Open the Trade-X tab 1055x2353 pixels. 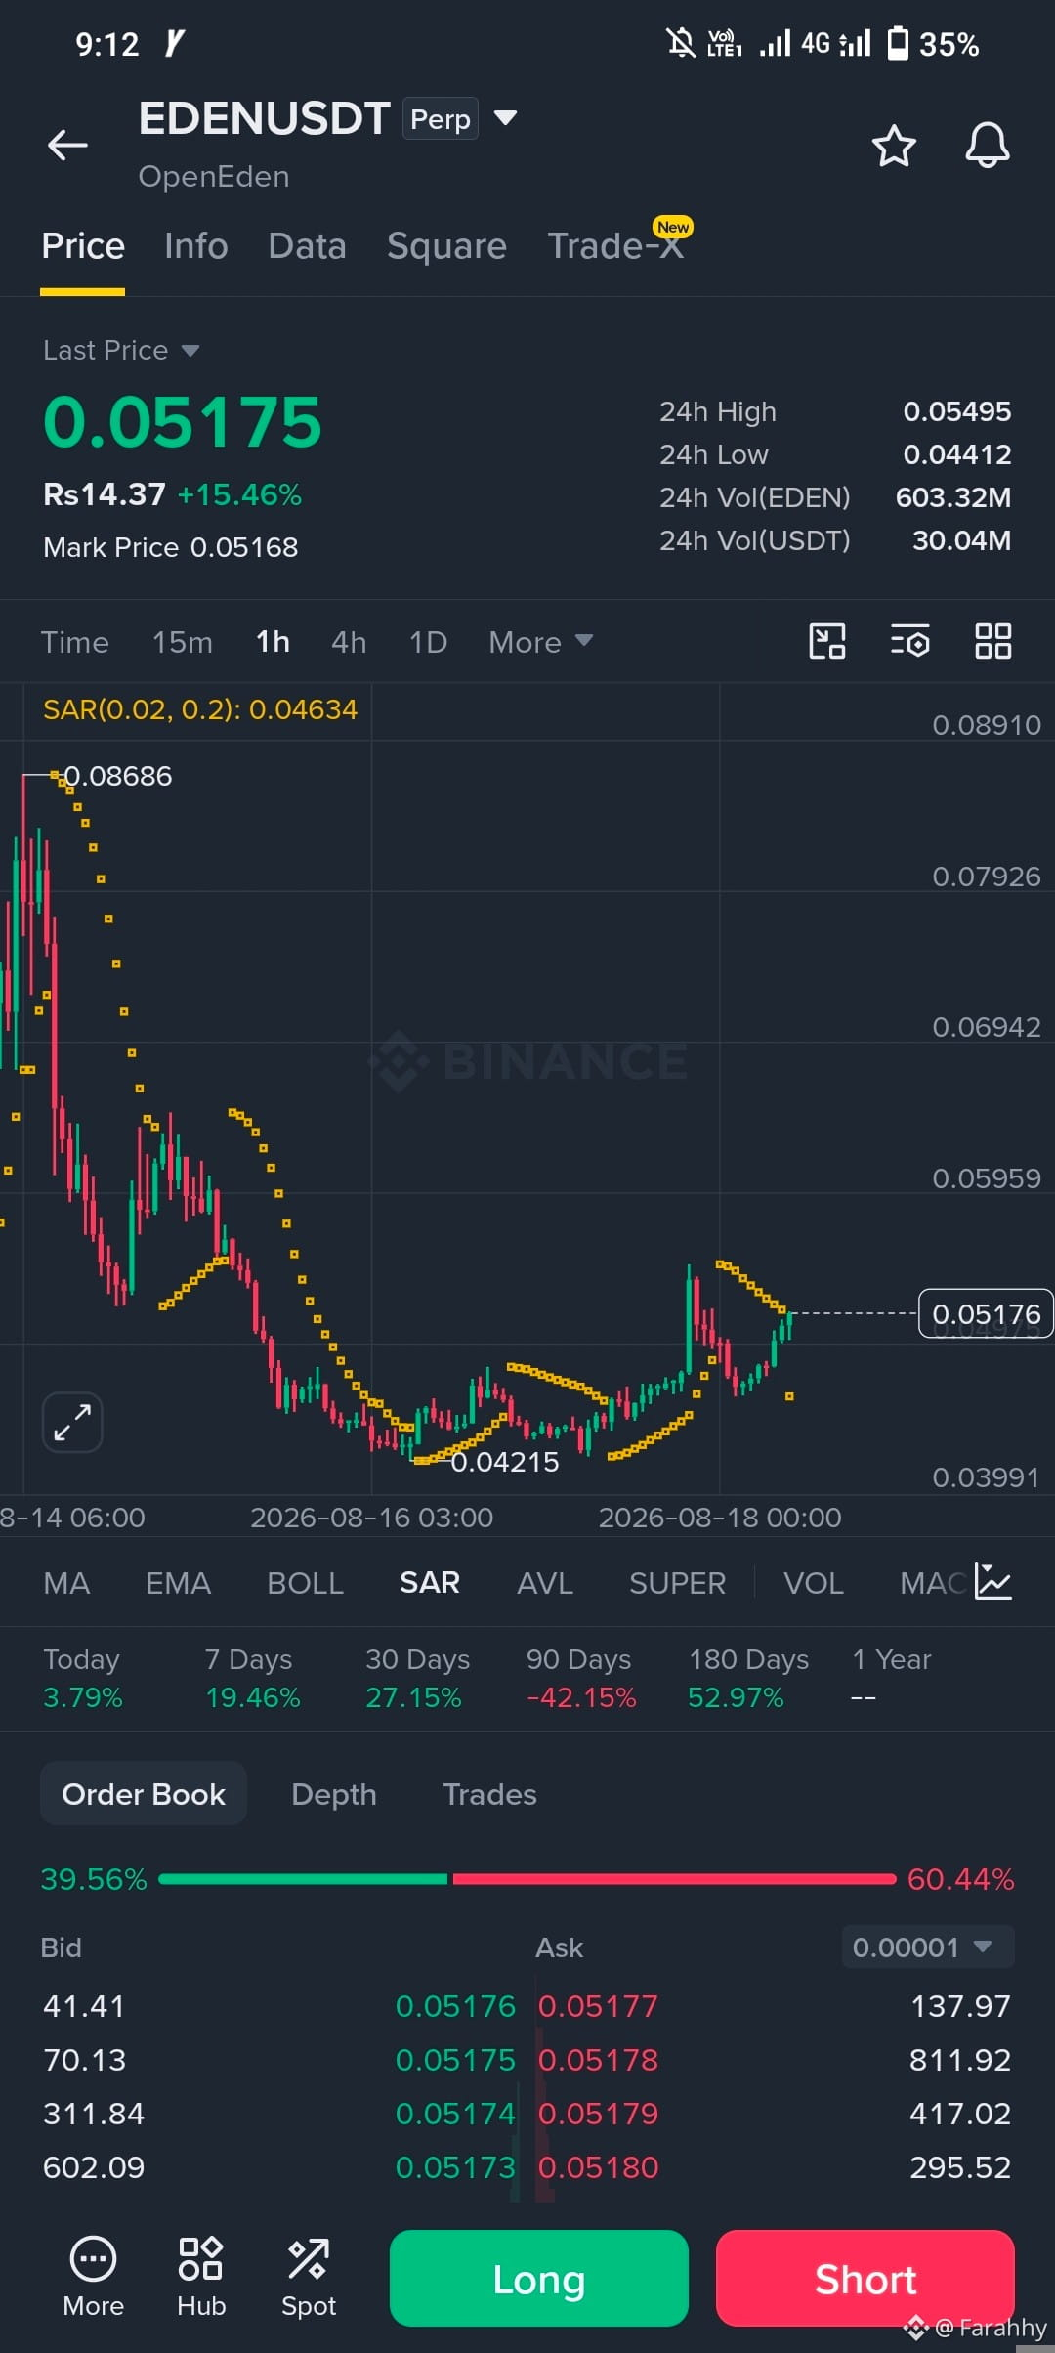615,246
